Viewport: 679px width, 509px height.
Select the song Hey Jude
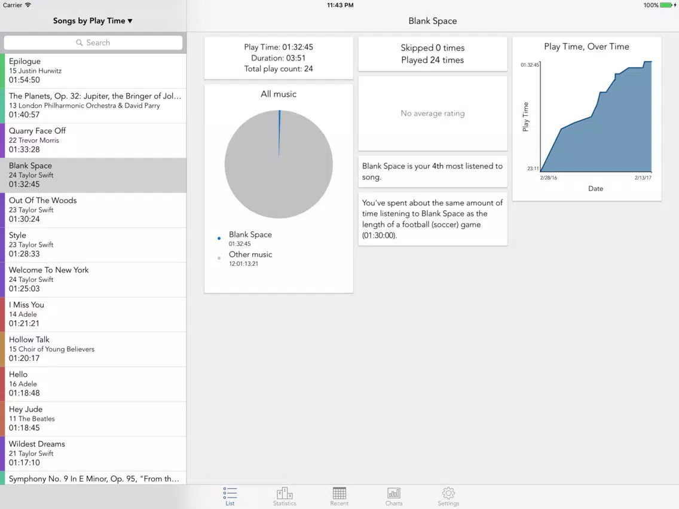click(93, 419)
